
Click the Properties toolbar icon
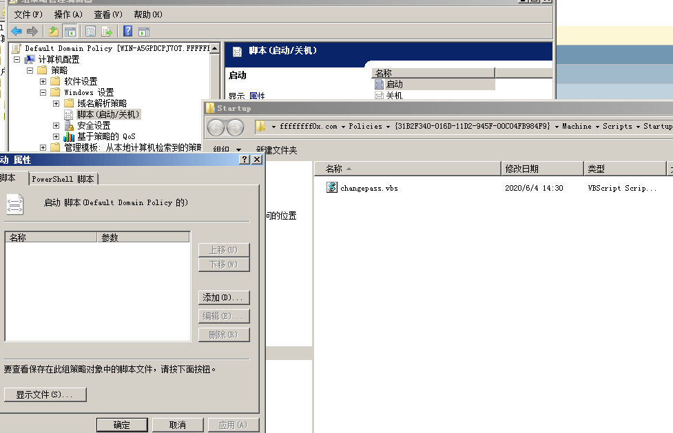pos(90,31)
